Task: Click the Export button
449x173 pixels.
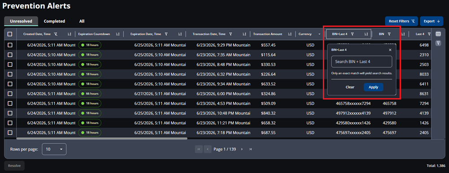Action: click(431, 21)
